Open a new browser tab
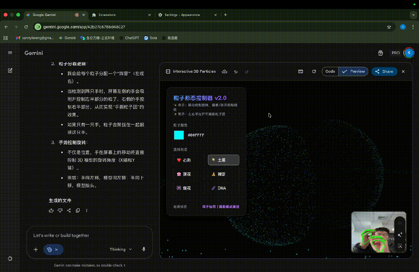Screen dimensions: 419x272 (x=225, y=15)
